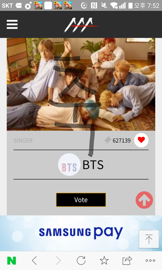Viewport: 162px width, 270px height.
Task: Open the message notification in status bar
Action: click(19, 5)
